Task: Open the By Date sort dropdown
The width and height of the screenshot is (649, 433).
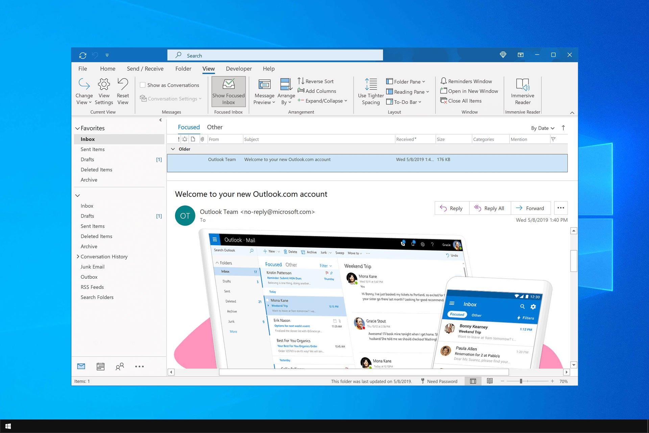Action: (543, 128)
